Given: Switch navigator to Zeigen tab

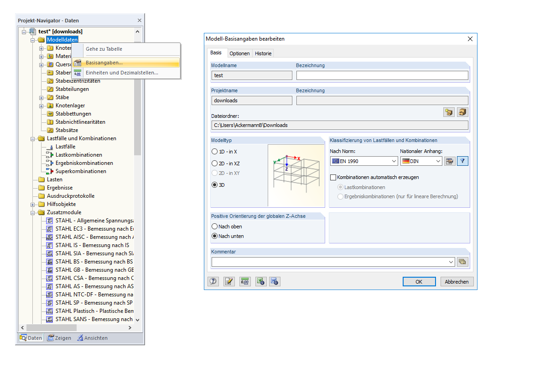Looking at the screenshot, I should coord(59,338).
